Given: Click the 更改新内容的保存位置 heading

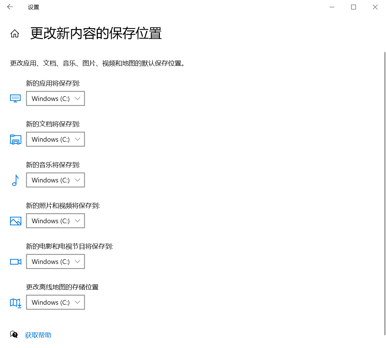Looking at the screenshot, I should (x=96, y=34).
